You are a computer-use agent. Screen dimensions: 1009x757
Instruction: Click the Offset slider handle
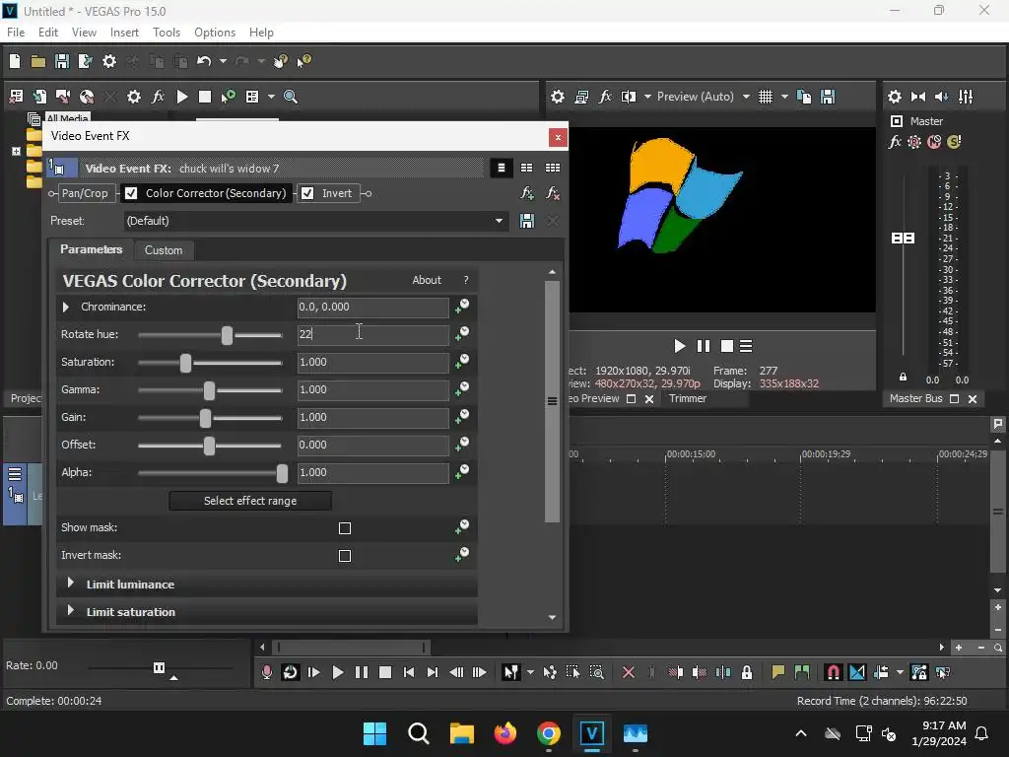[x=209, y=446]
